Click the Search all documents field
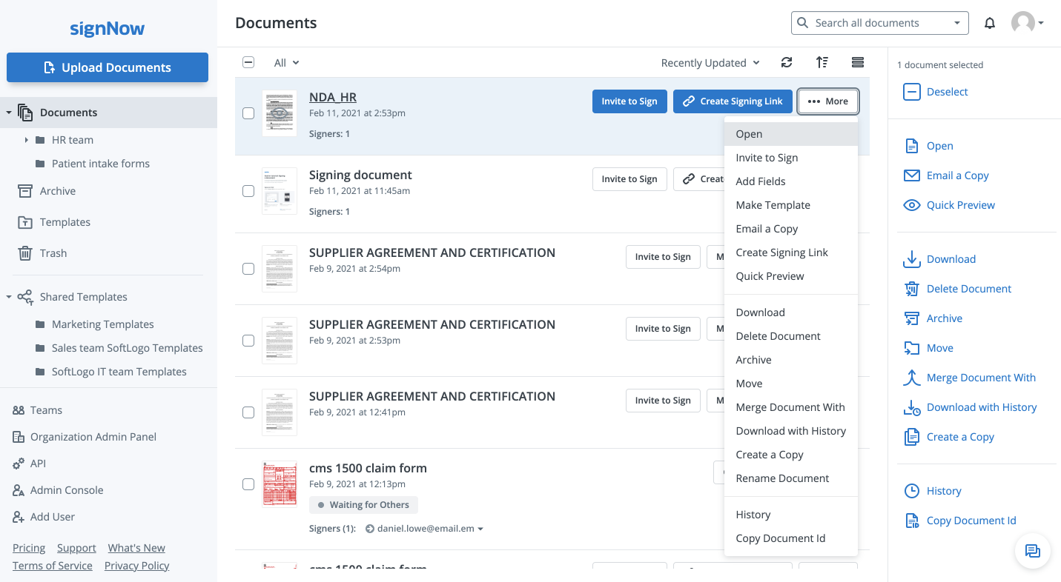The width and height of the screenshot is (1061, 582). click(875, 23)
